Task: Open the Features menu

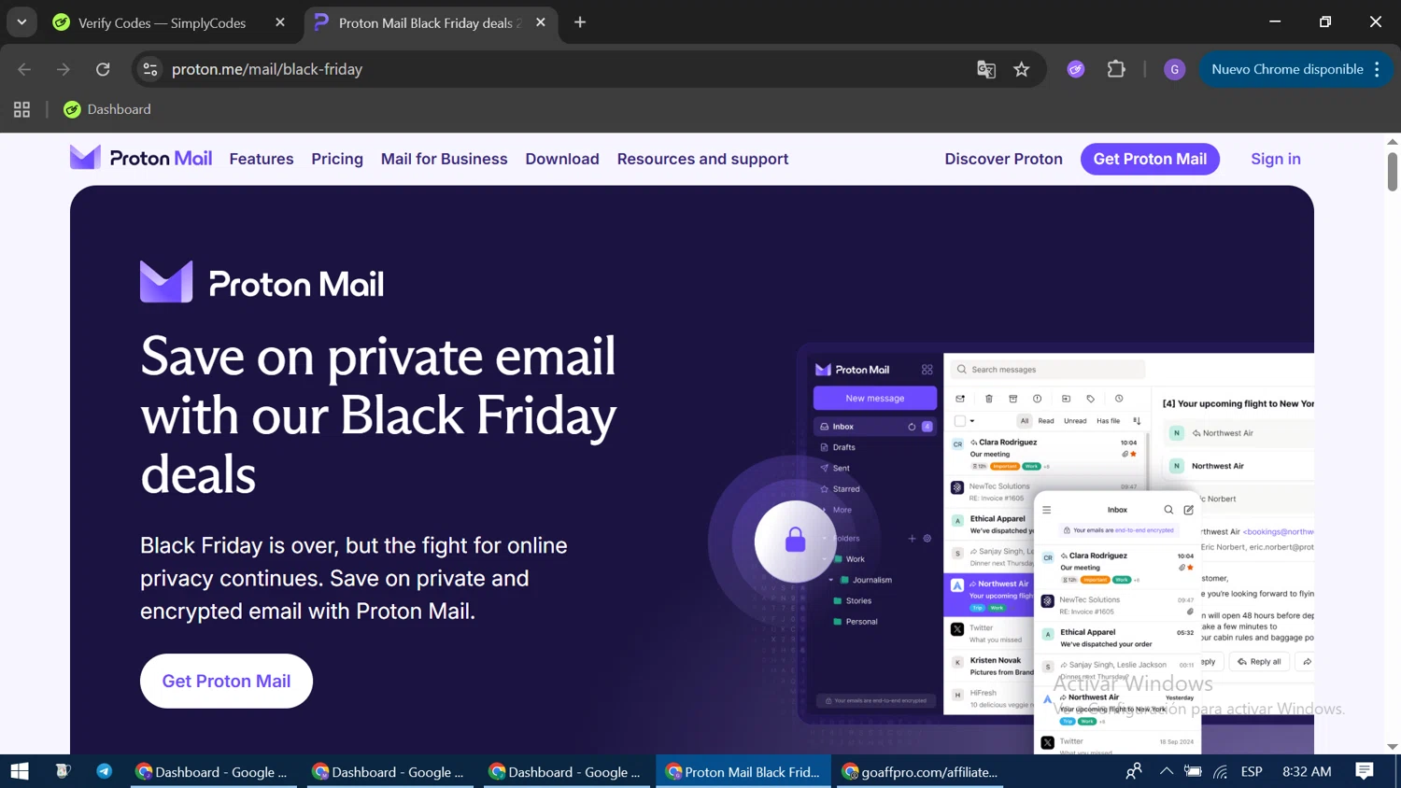Action: click(x=262, y=159)
